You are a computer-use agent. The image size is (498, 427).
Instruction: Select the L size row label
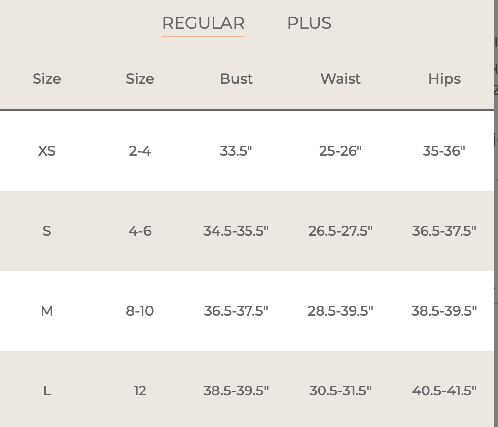[x=47, y=391]
